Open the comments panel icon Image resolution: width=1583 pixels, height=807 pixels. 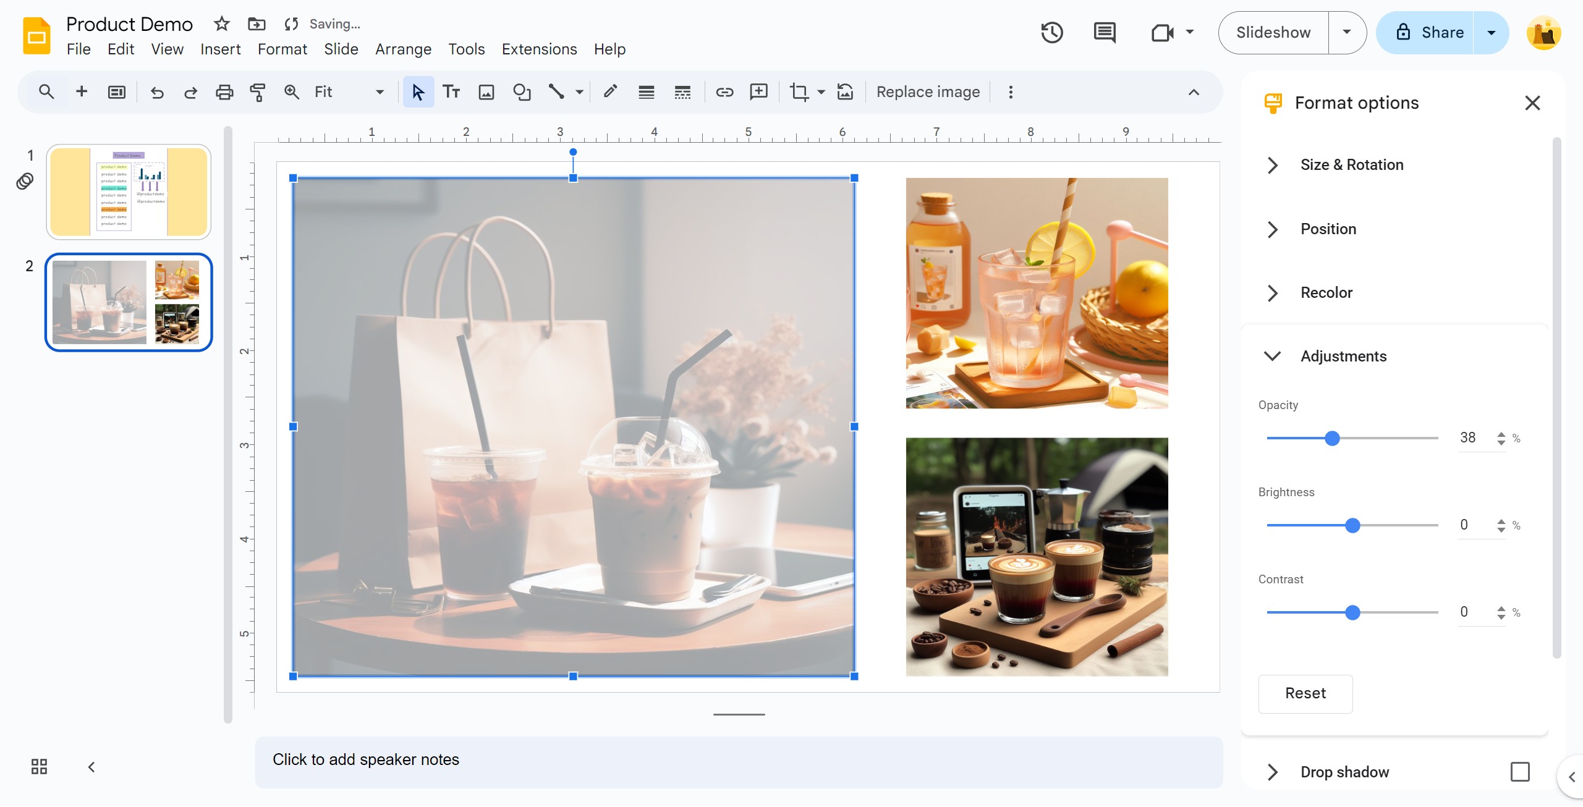[x=1105, y=32]
